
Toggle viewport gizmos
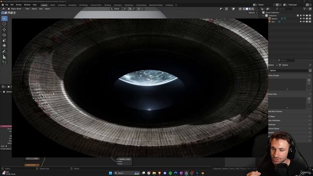point(226,9)
